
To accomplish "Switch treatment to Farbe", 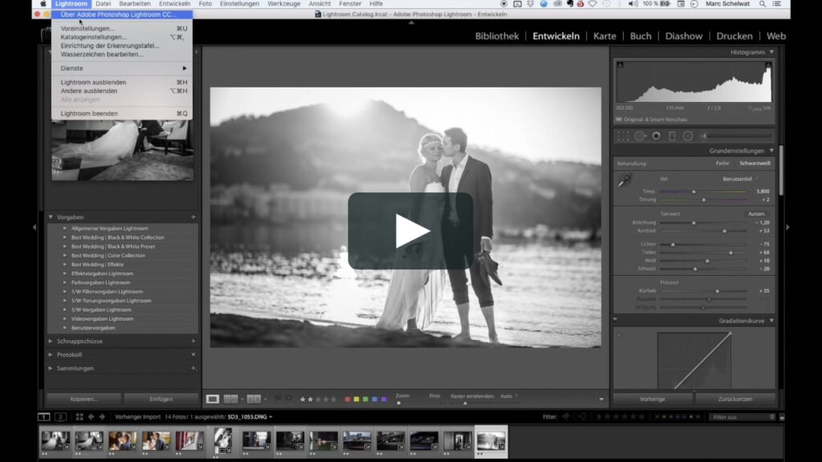I will (722, 164).
